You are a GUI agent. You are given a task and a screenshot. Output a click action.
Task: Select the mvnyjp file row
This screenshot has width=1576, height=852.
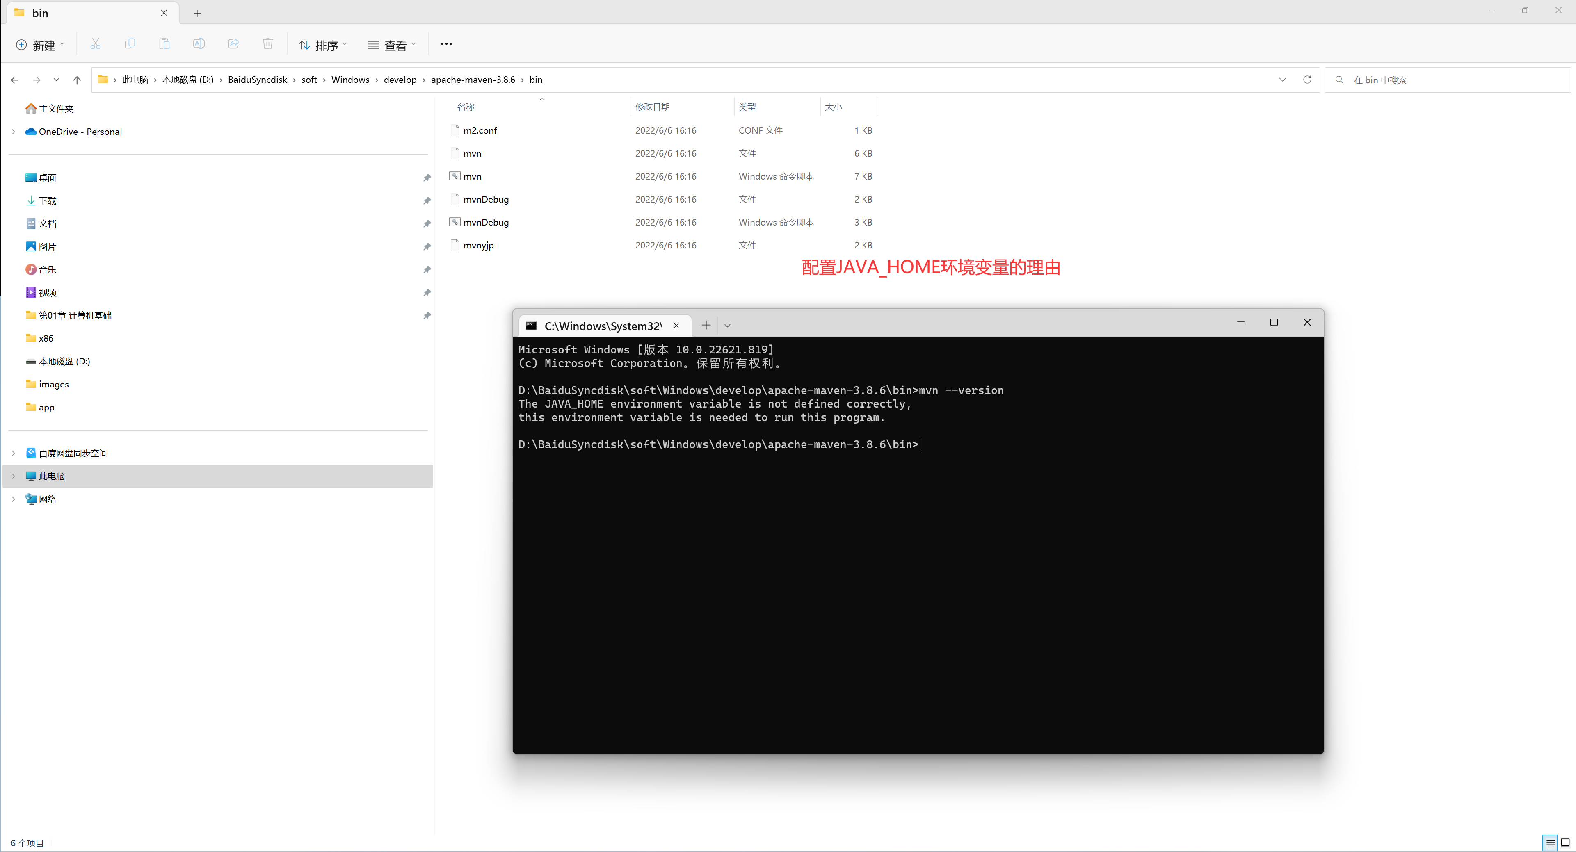(661, 245)
